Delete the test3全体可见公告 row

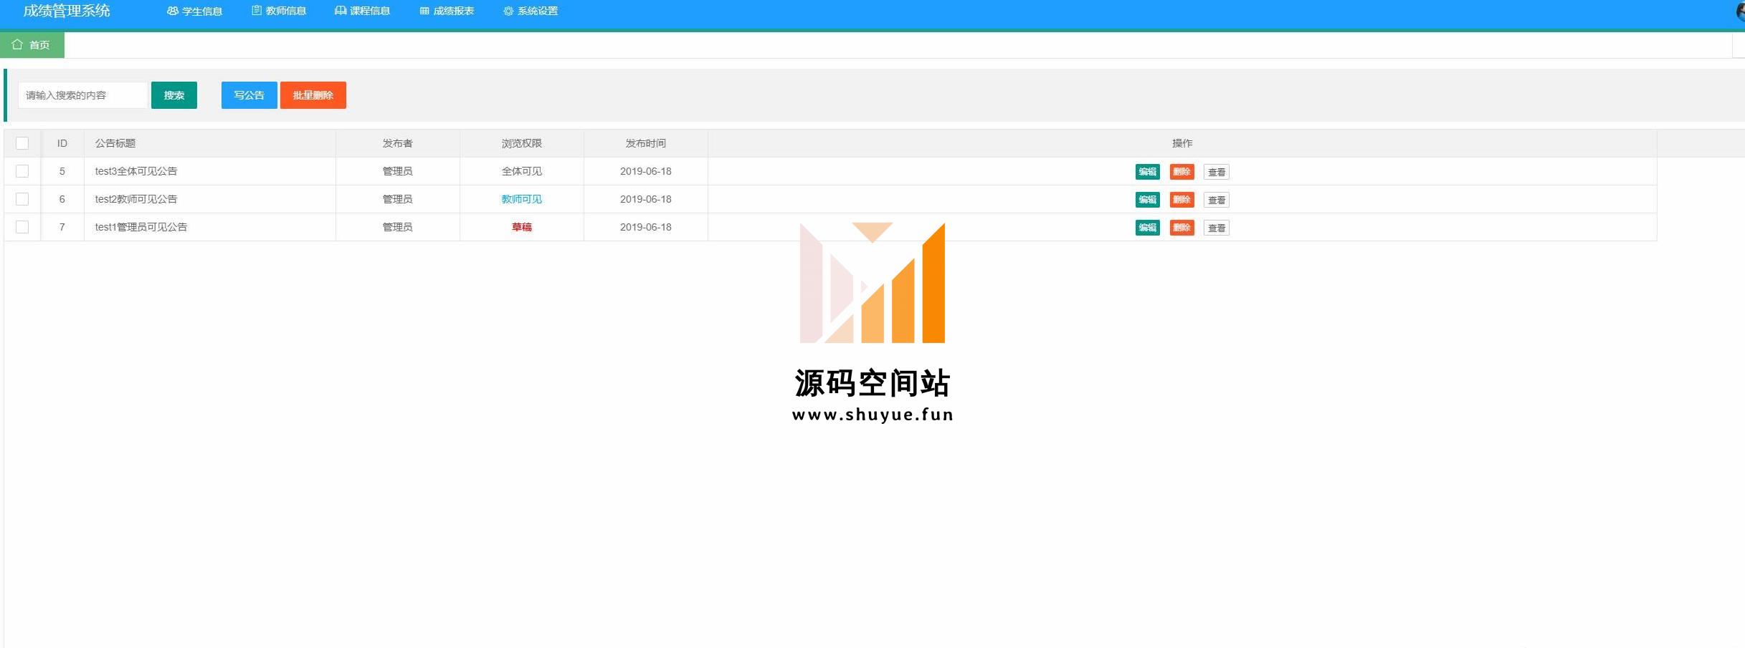1182,172
